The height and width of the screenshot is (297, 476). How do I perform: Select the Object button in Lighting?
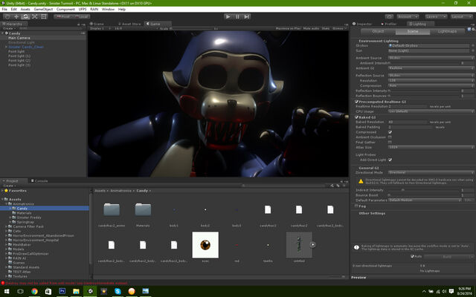[x=378, y=31]
